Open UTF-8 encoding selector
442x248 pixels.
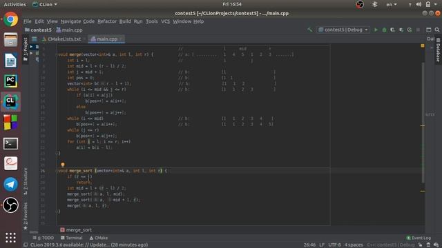(334, 245)
